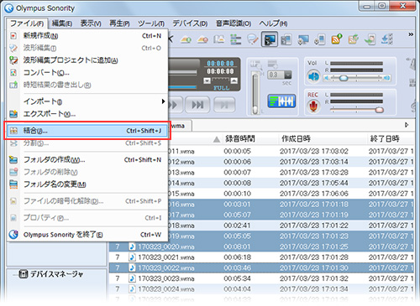The width and height of the screenshot is (420, 306).
Task: Choose Olympus Sonority を終了 entry
Action: click(87, 235)
